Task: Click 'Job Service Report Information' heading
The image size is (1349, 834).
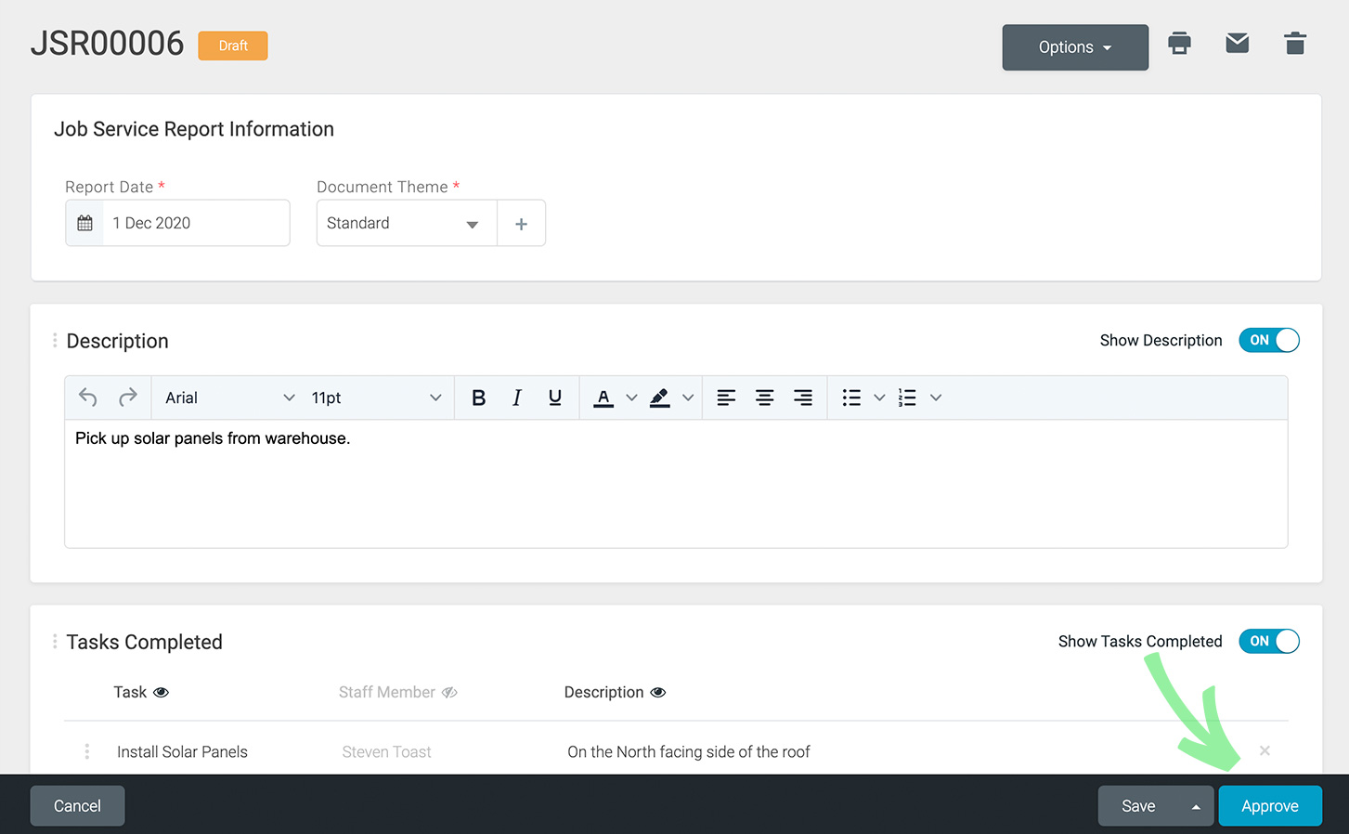Action: click(x=194, y=129)
